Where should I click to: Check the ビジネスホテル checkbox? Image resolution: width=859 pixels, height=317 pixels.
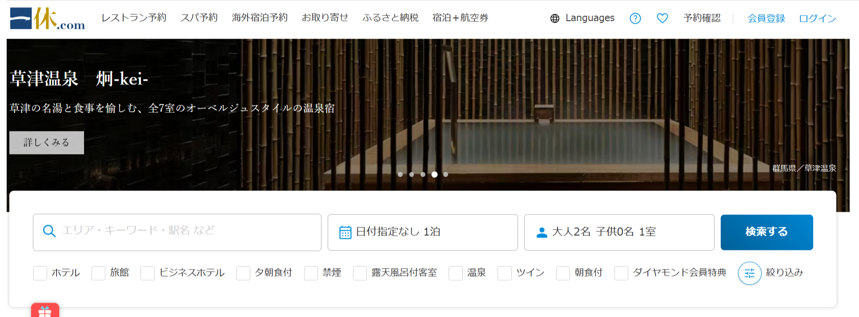pos(148,273)
